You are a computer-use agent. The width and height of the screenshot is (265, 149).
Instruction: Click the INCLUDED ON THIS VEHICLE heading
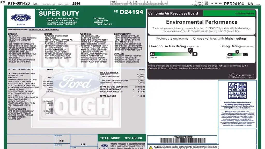(20, 70)
